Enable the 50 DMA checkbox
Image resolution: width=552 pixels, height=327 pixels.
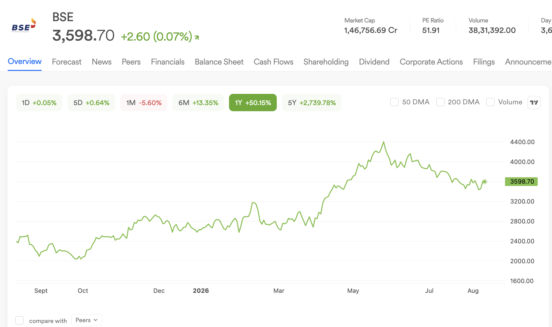tap(394, 102)
